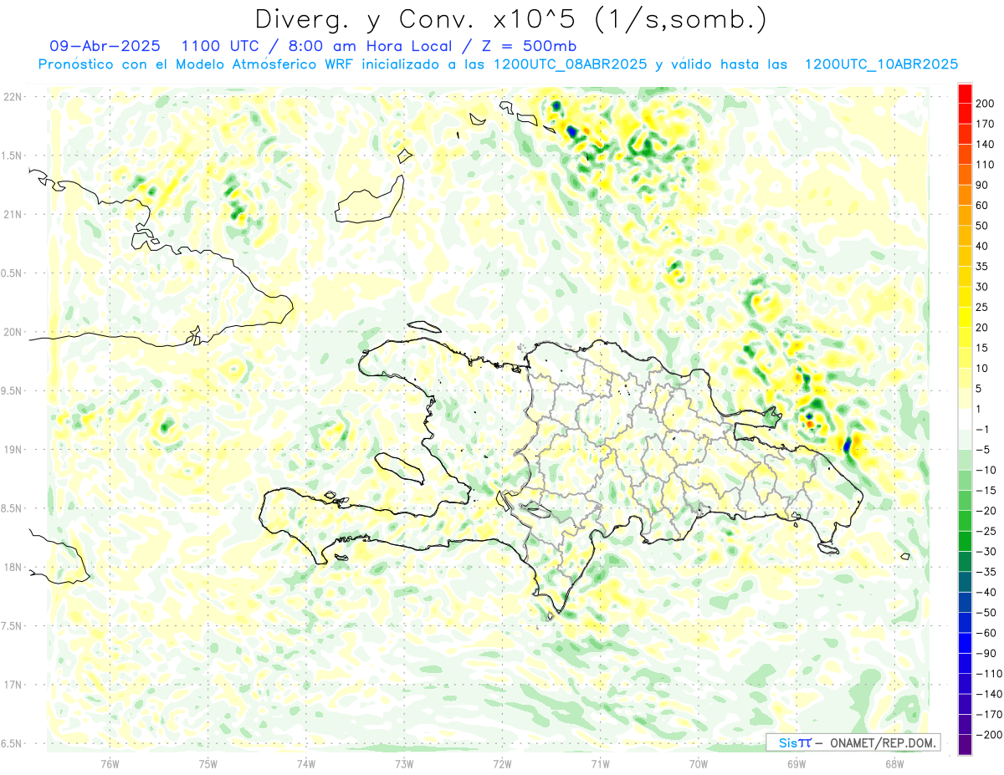1004x775 pixels.
Task: Click the colorbar label '-140'
Action: (988, 695)
